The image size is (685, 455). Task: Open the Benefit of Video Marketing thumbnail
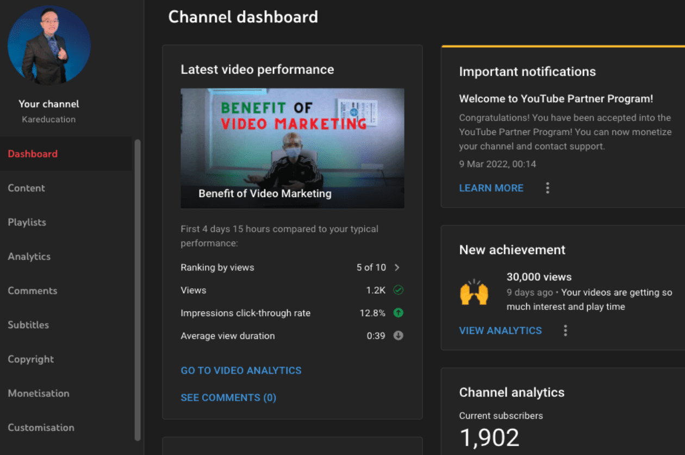[292, 148]
